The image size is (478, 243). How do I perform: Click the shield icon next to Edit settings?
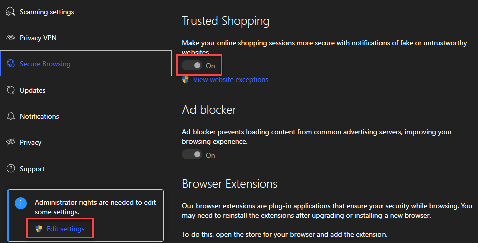[39, 229]
